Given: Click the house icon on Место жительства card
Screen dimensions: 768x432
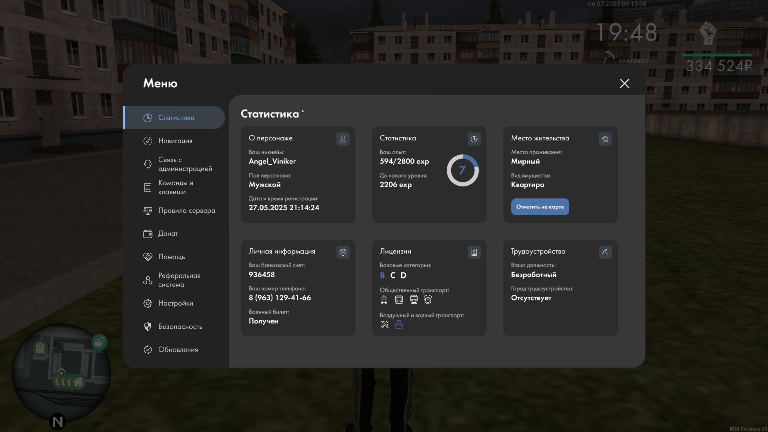Looking at the screenshot, I should (x=605, y=139).
